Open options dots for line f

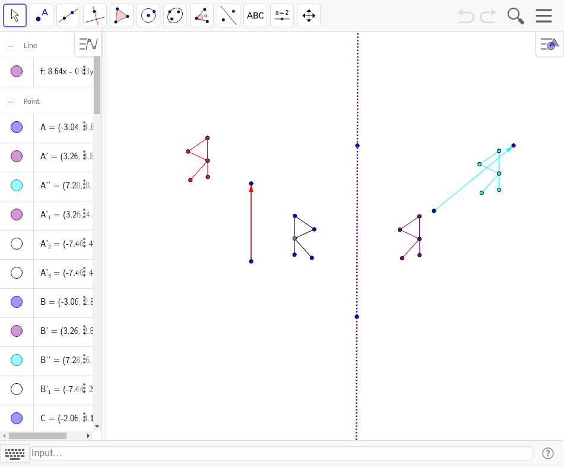pyautogui.click(x=84, y=71)
